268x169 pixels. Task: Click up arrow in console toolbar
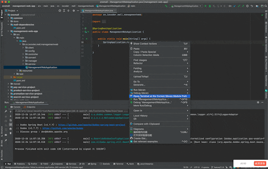11,112
